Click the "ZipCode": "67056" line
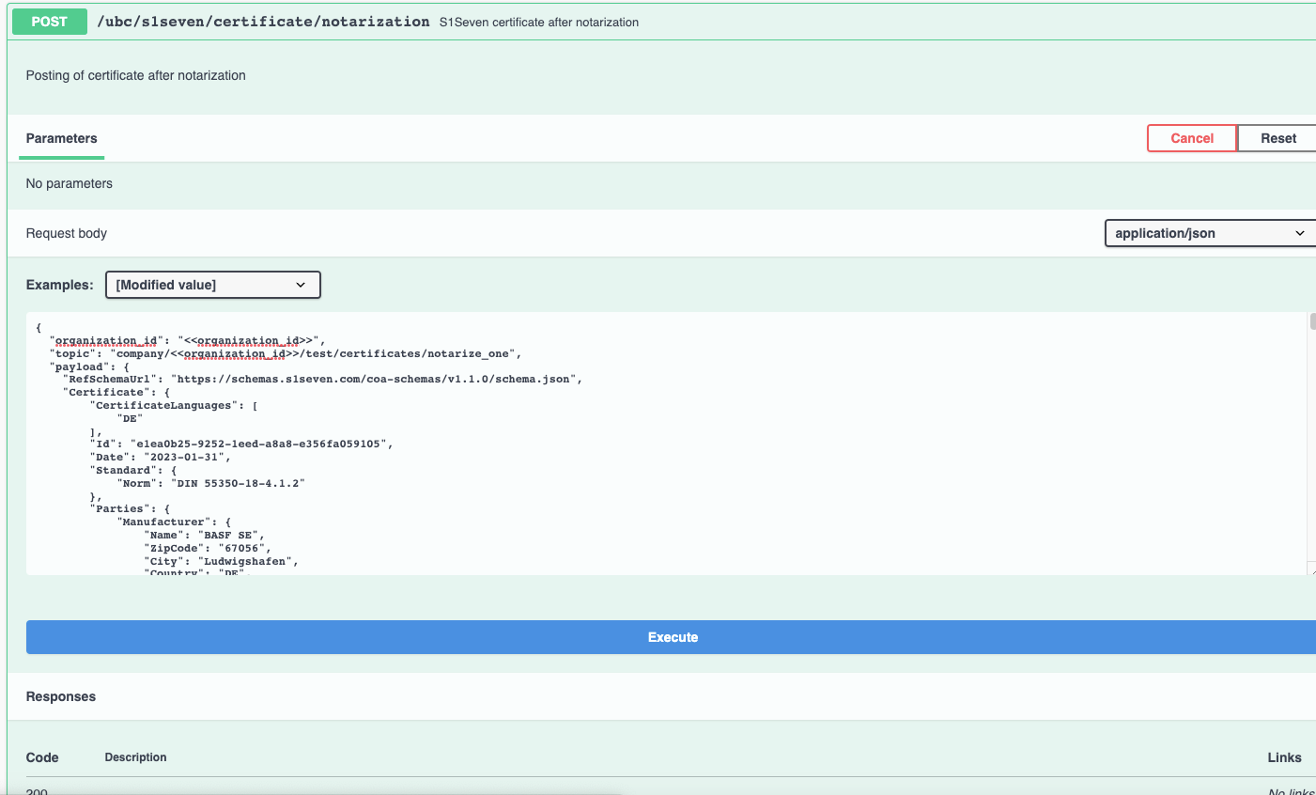The height and width of the screenshot is (795, 1316). (208, 548)
